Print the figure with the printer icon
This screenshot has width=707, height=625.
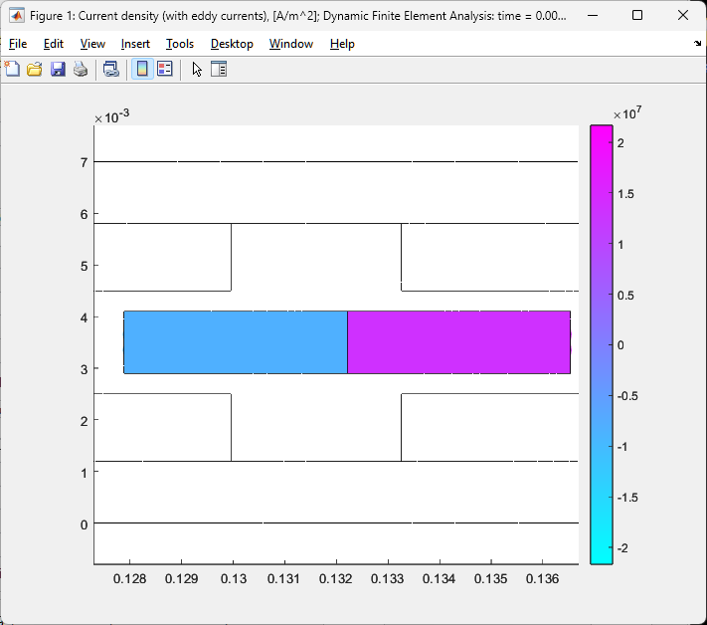pyautogui.click(x=81, y=69)
